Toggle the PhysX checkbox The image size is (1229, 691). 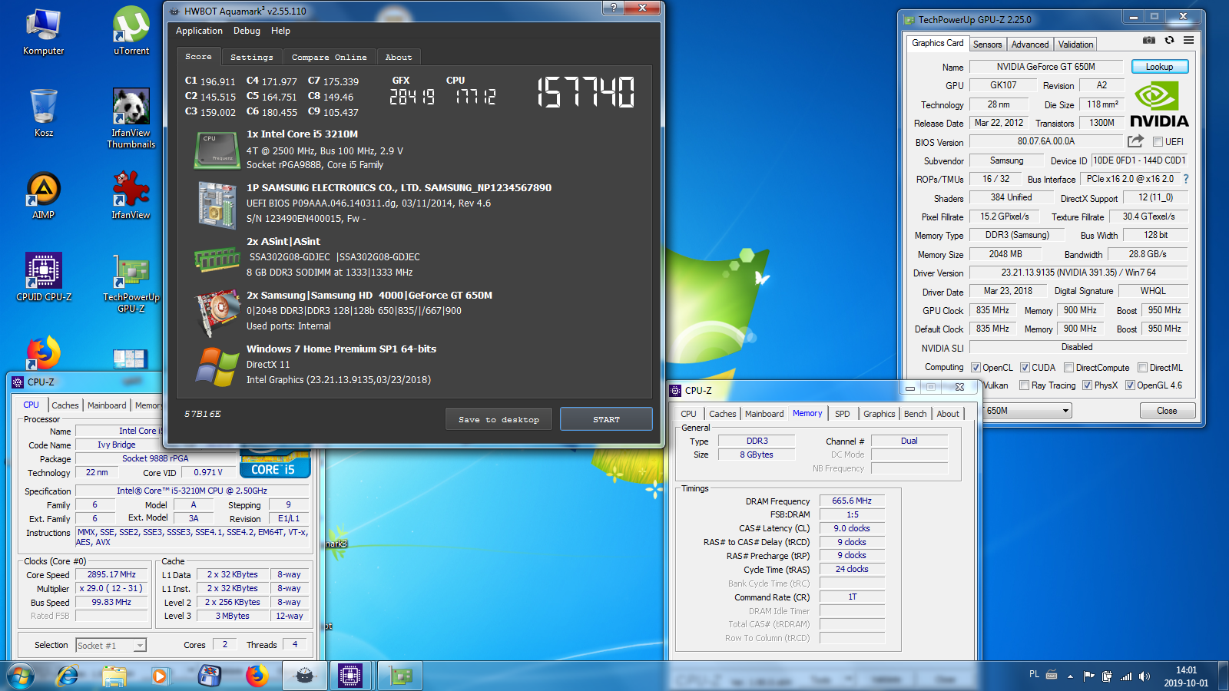(1087, 385)
